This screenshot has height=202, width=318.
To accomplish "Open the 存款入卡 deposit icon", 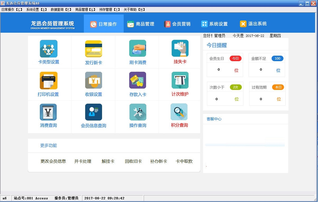I will 138,80.
